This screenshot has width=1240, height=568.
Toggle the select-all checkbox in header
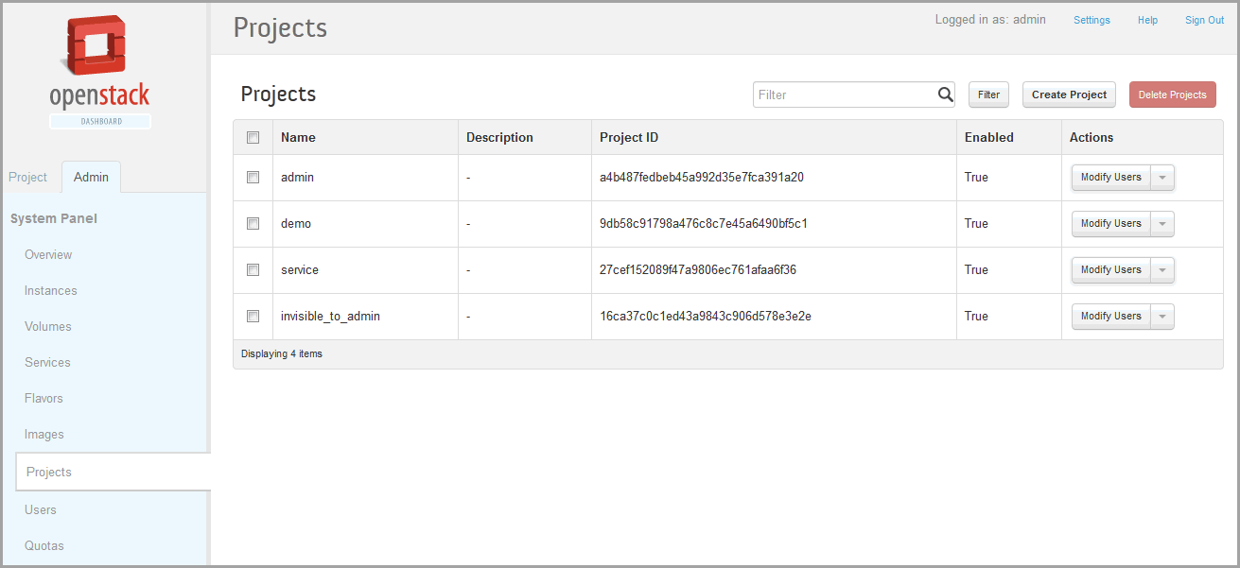[x=253, y=137]
